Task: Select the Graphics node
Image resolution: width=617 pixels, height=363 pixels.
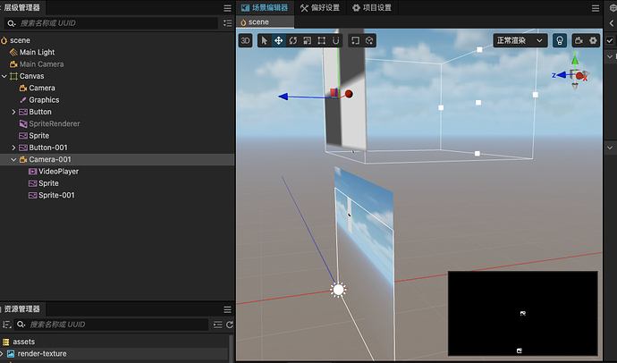Action: (x=44, y=100)
